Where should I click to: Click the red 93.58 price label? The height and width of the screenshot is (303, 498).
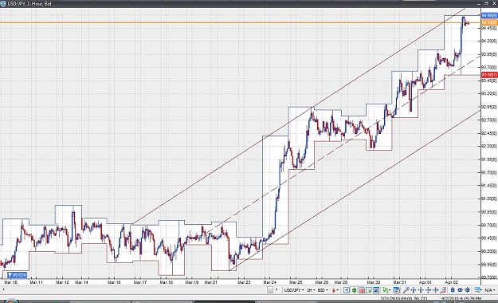489,75
